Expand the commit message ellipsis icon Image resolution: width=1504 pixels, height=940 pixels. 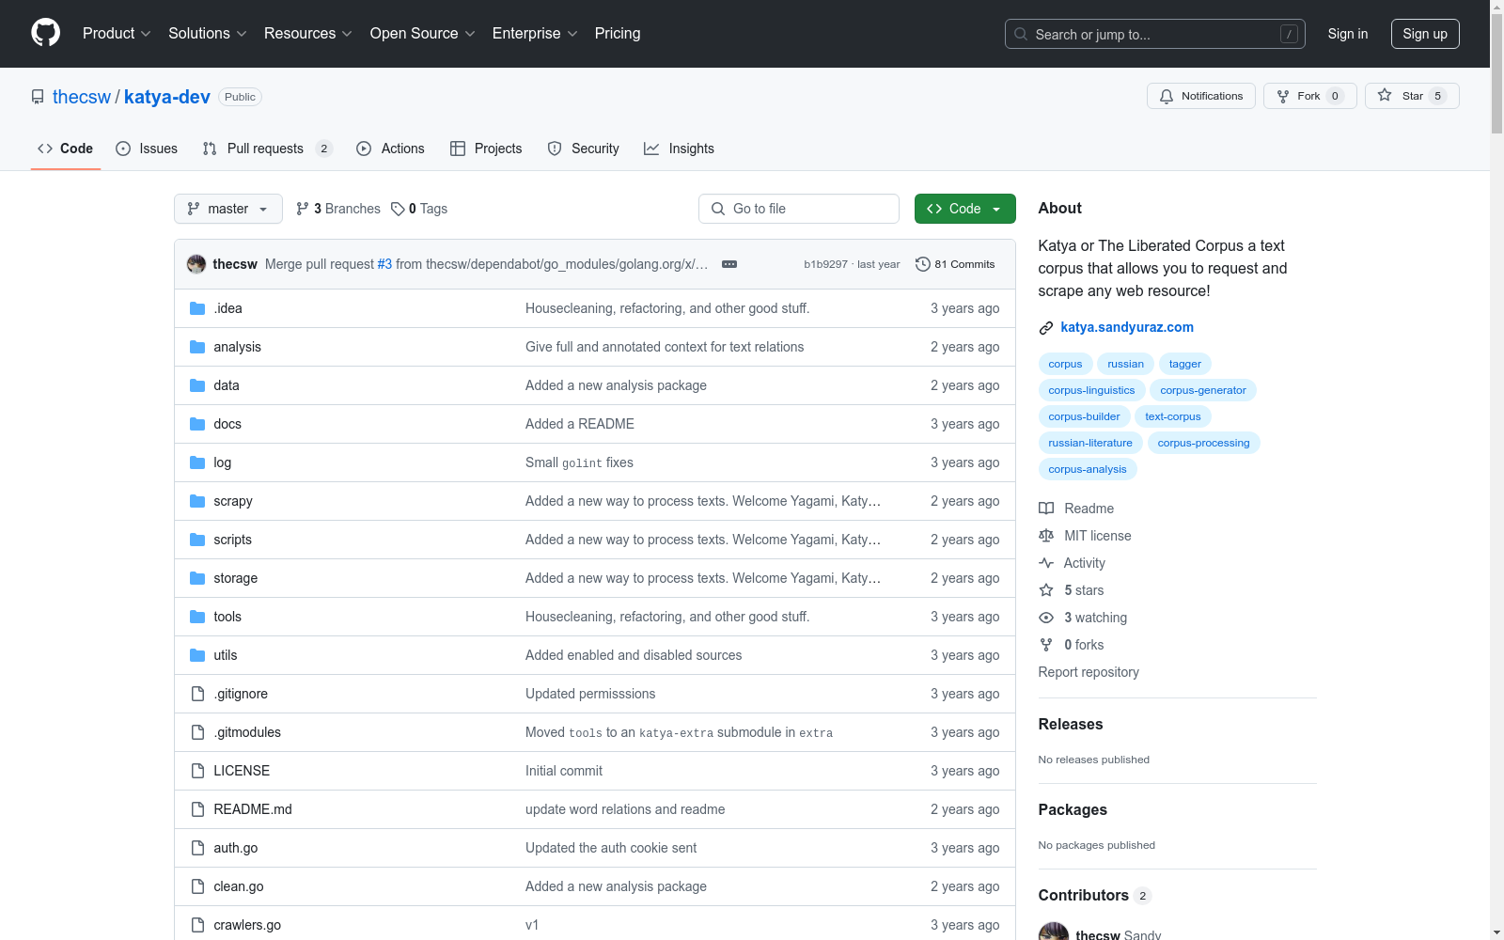click(x=729, y=264)
